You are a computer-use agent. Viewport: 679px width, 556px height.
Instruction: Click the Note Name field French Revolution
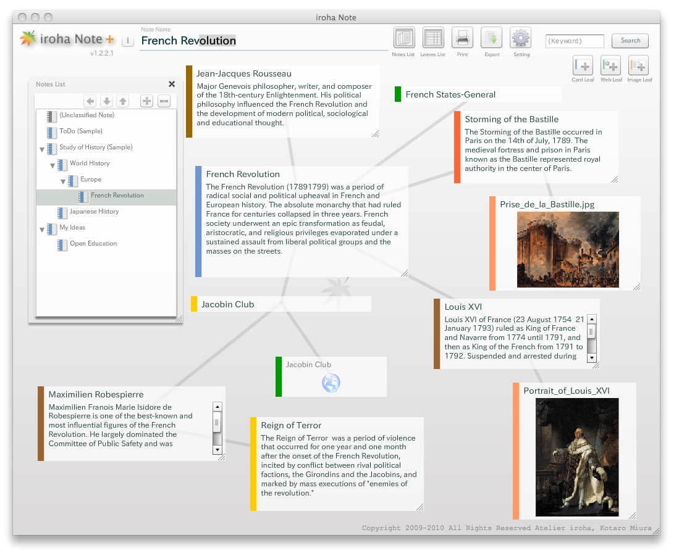[263, 41]
